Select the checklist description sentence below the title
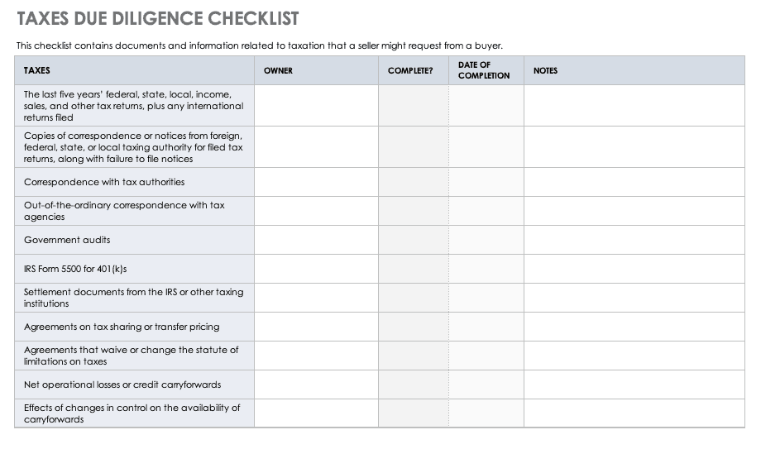This screenshot has height=449, width=761. coord(259,45)
